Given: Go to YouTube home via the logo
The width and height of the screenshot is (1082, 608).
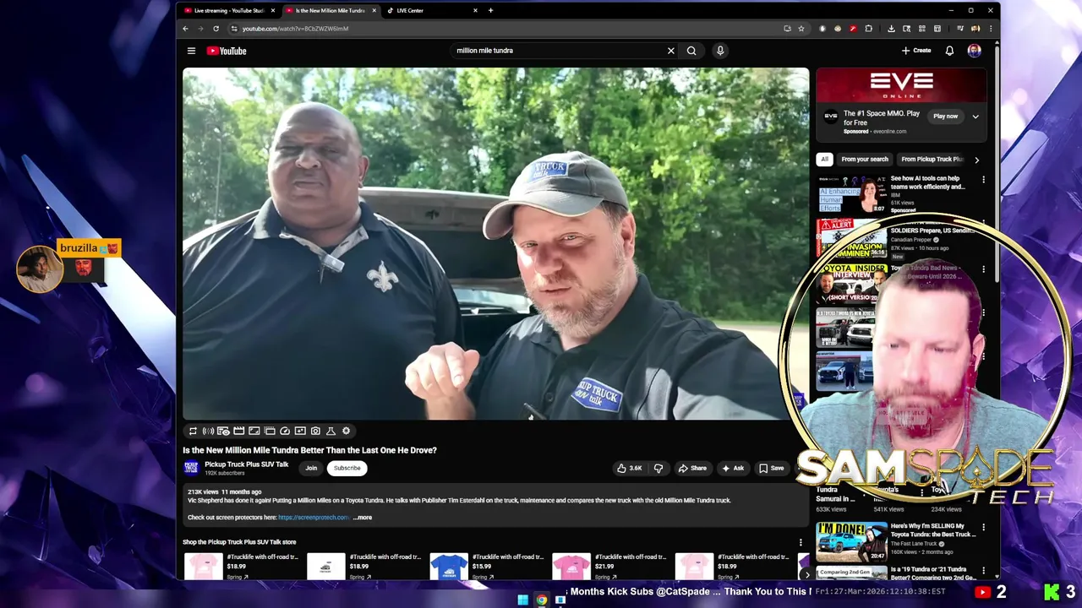Looking at the screenshot, I should pyautogui.click(x=227, y=51).
